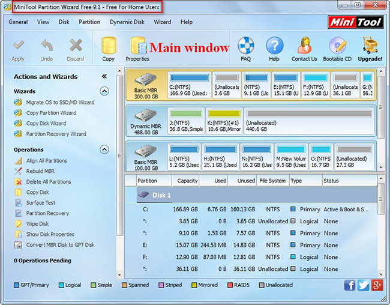Sort by the File System column header
390x305 pixels.
(272, 181)
